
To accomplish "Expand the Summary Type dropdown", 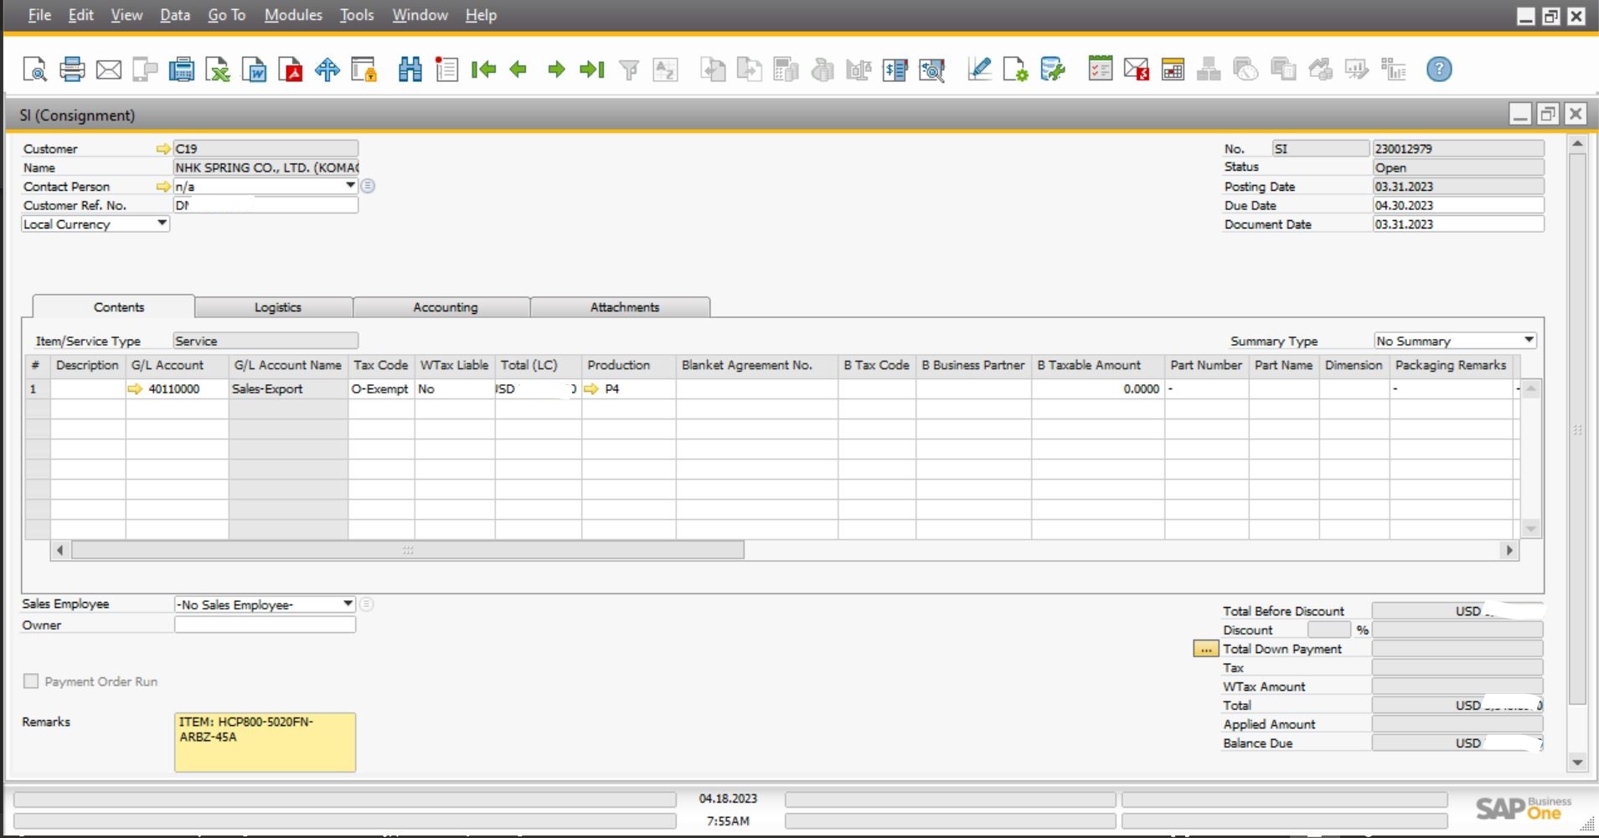I will [x=1529, y=340].
